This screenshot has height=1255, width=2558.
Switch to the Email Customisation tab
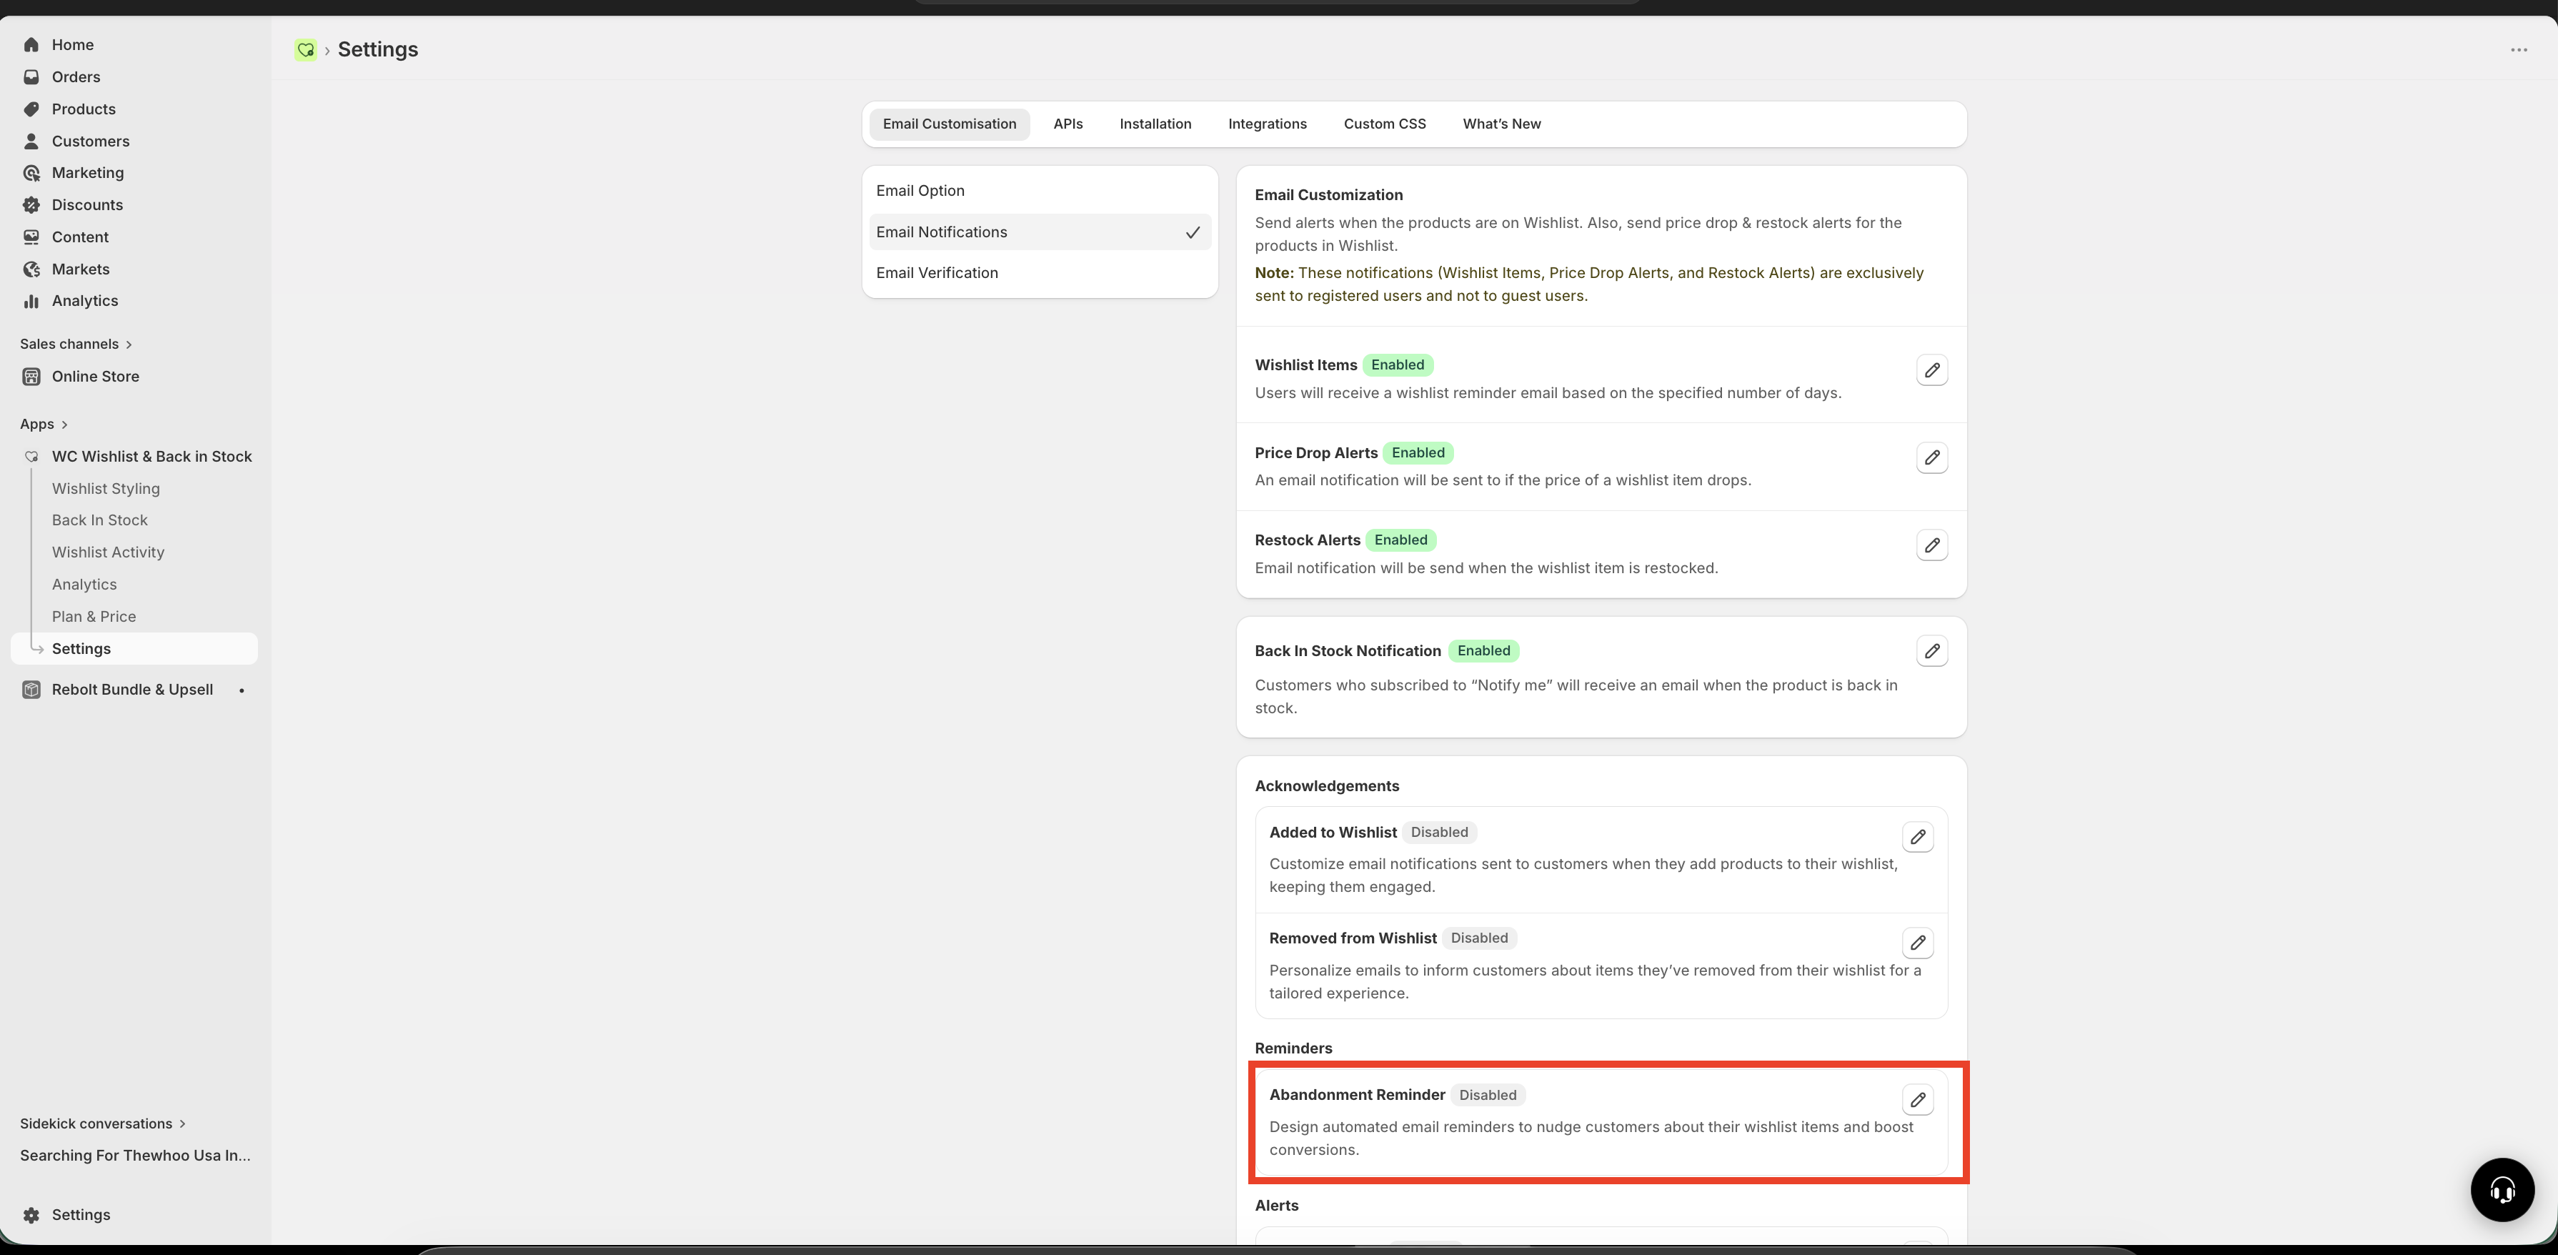(x=950, y=124)
